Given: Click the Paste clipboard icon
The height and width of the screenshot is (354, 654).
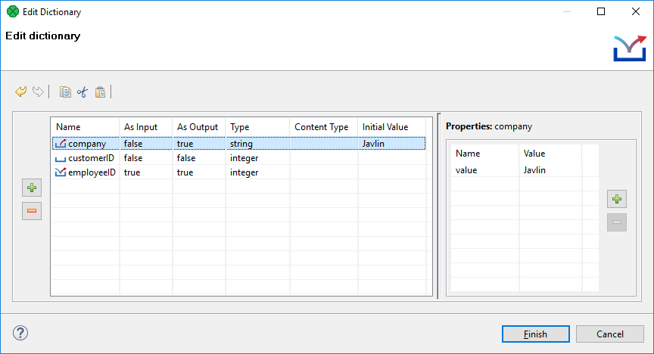Looking at the screenshot, I should tap(100, 92).
